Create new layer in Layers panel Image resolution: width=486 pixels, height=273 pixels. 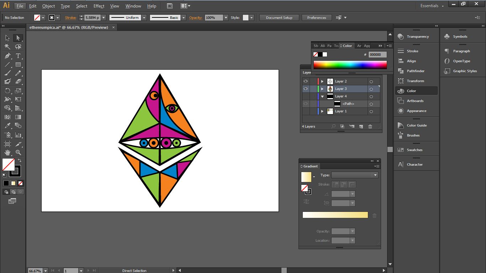[x=361, y=127]
